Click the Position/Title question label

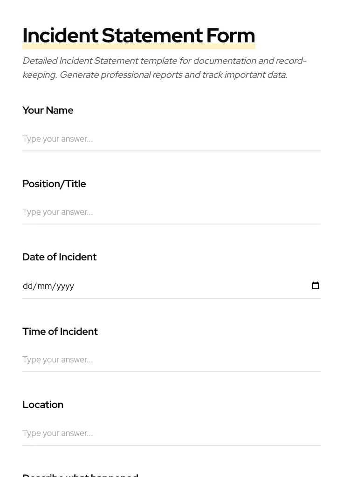pos(54,184)
